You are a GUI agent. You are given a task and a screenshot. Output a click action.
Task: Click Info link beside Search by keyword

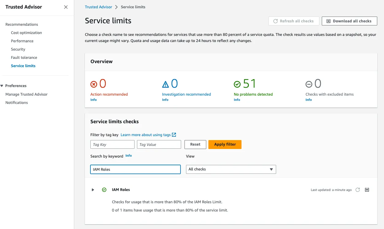(x=129, y=156)
